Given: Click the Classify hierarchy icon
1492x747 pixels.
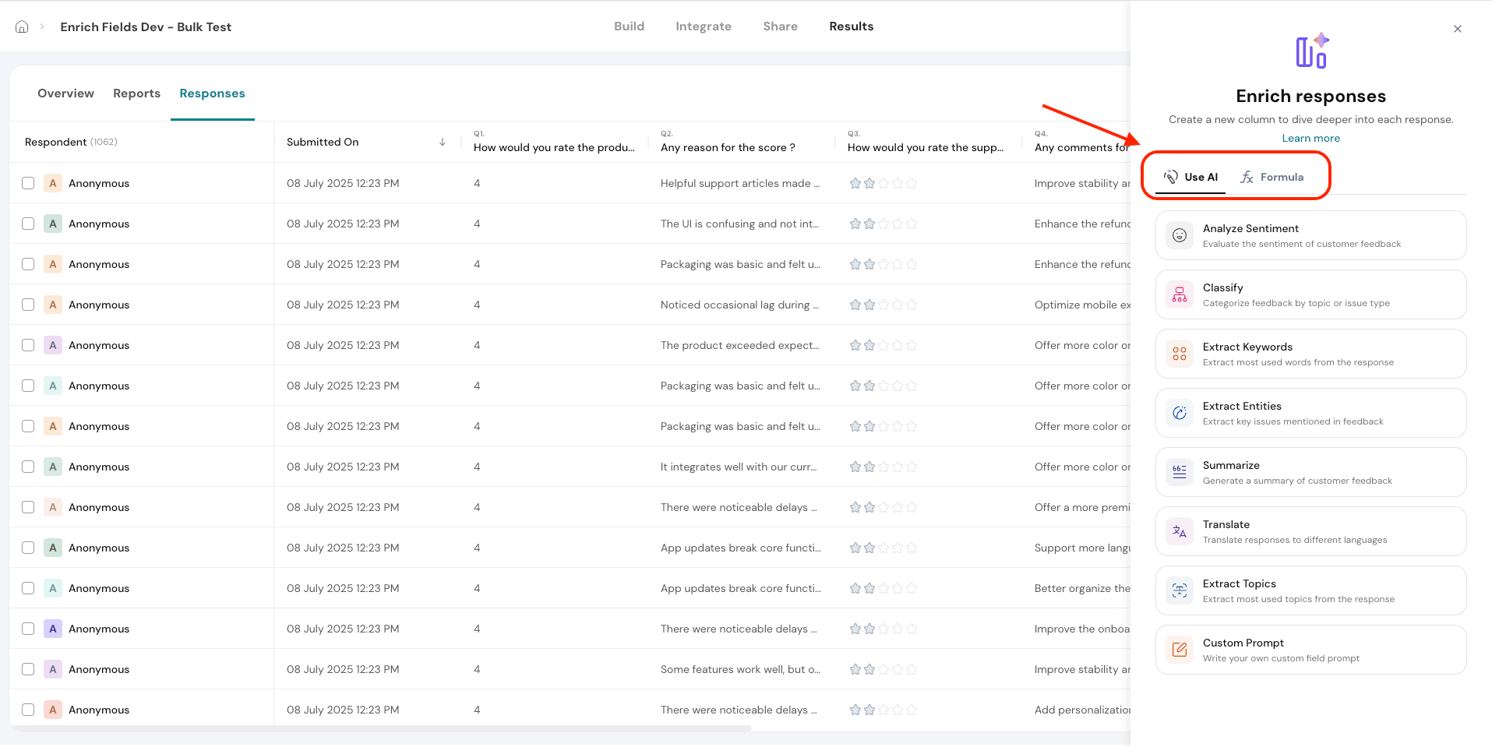Looking at the screenshot, I should pyautogui.click(x=1180, y=294).
